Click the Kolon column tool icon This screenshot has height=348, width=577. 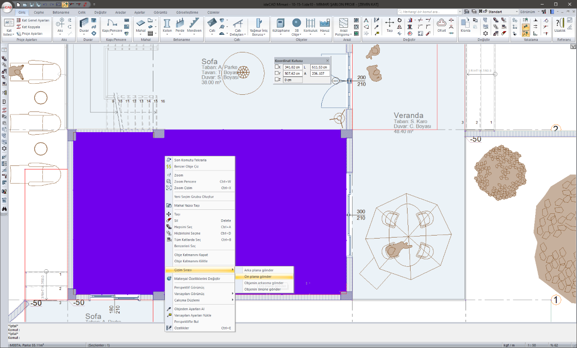pos(167,25)
